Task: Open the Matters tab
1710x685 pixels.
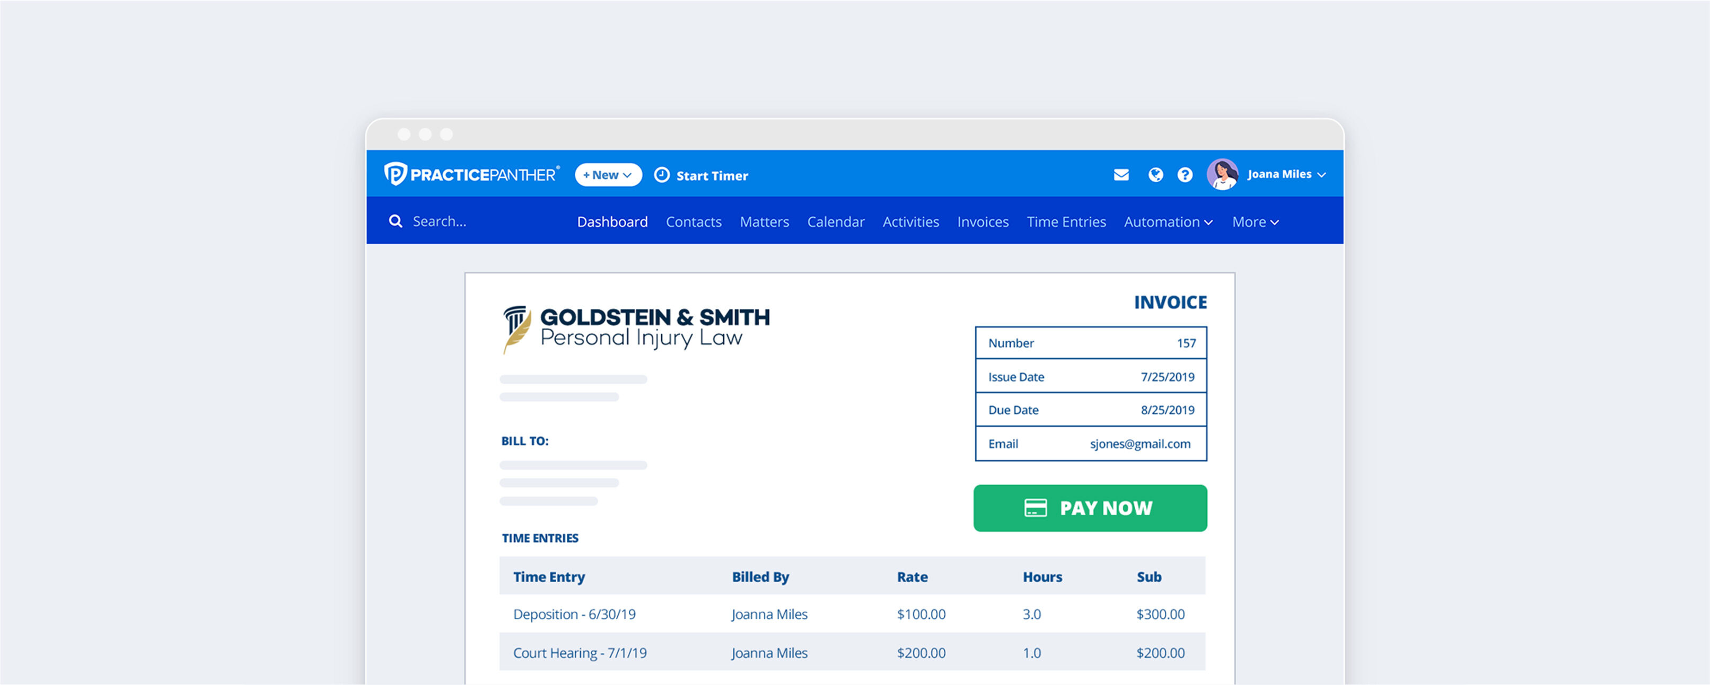Action: coord(764,222)
